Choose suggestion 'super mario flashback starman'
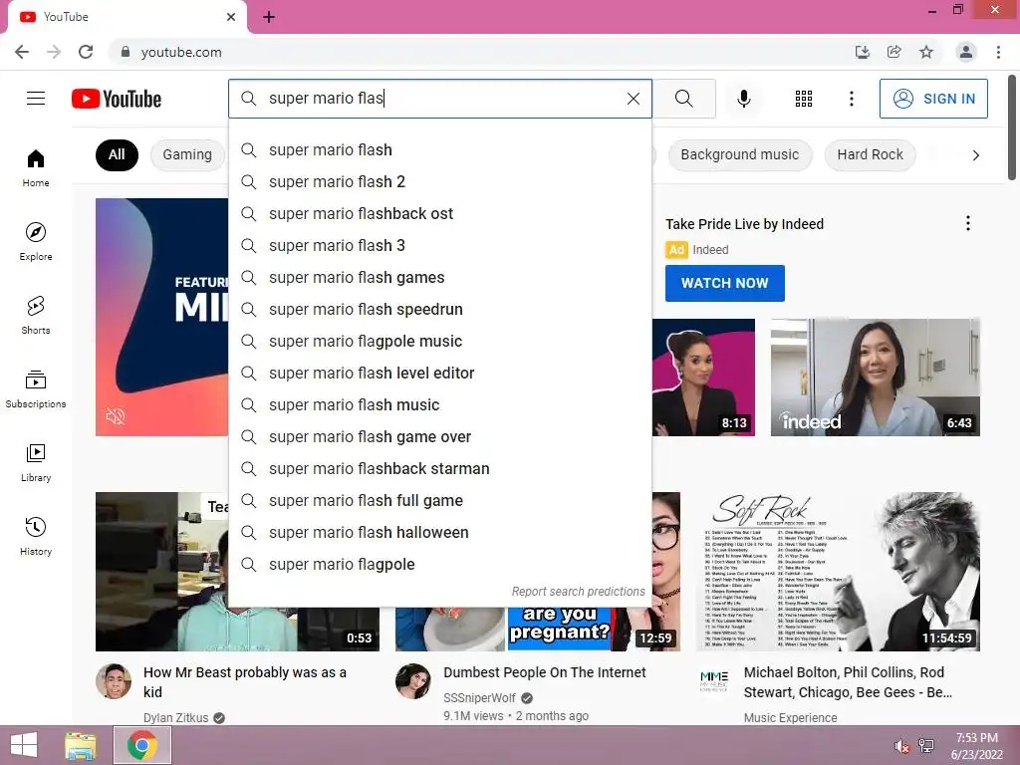 [439, 468]
